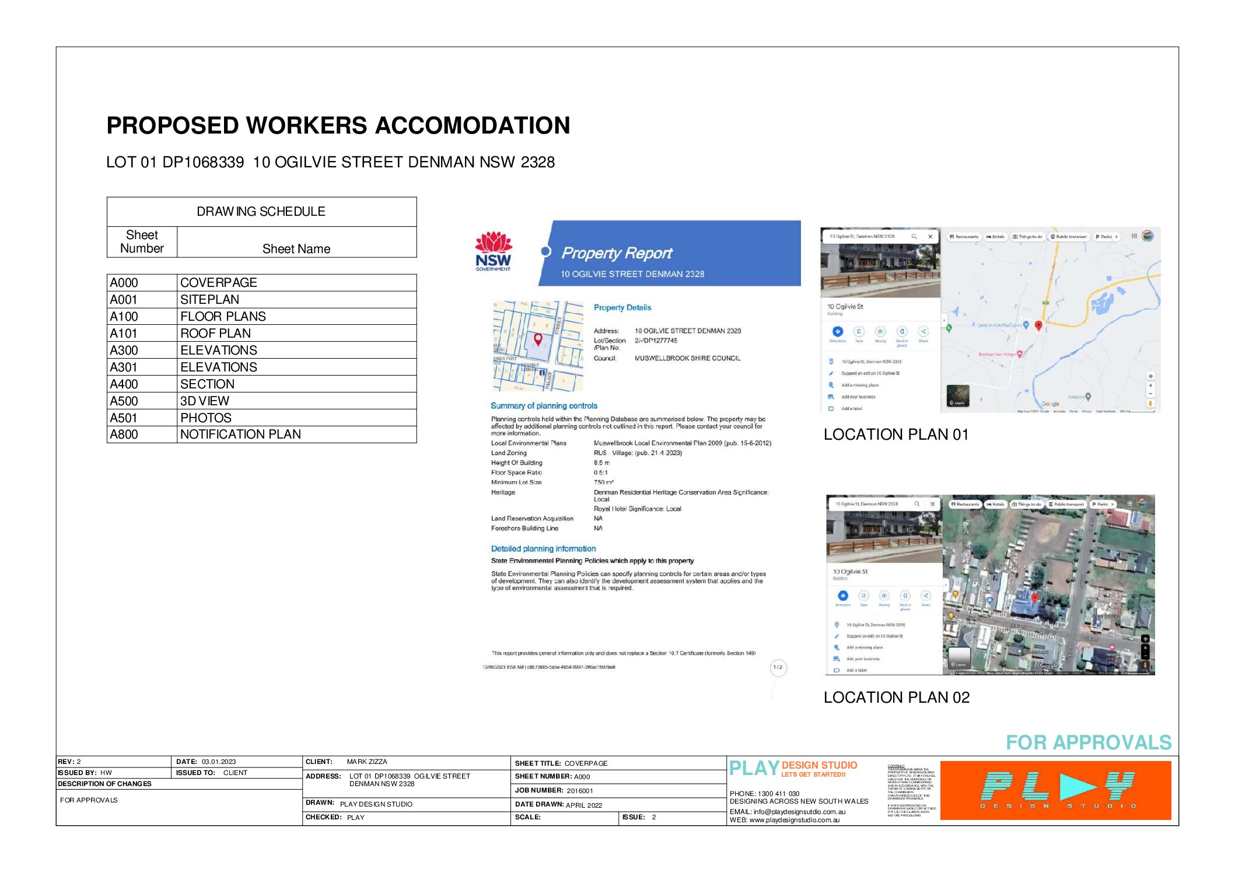
Task: Open Layers thumbnail on Location Plan 02 map
Action: point(960,658)
